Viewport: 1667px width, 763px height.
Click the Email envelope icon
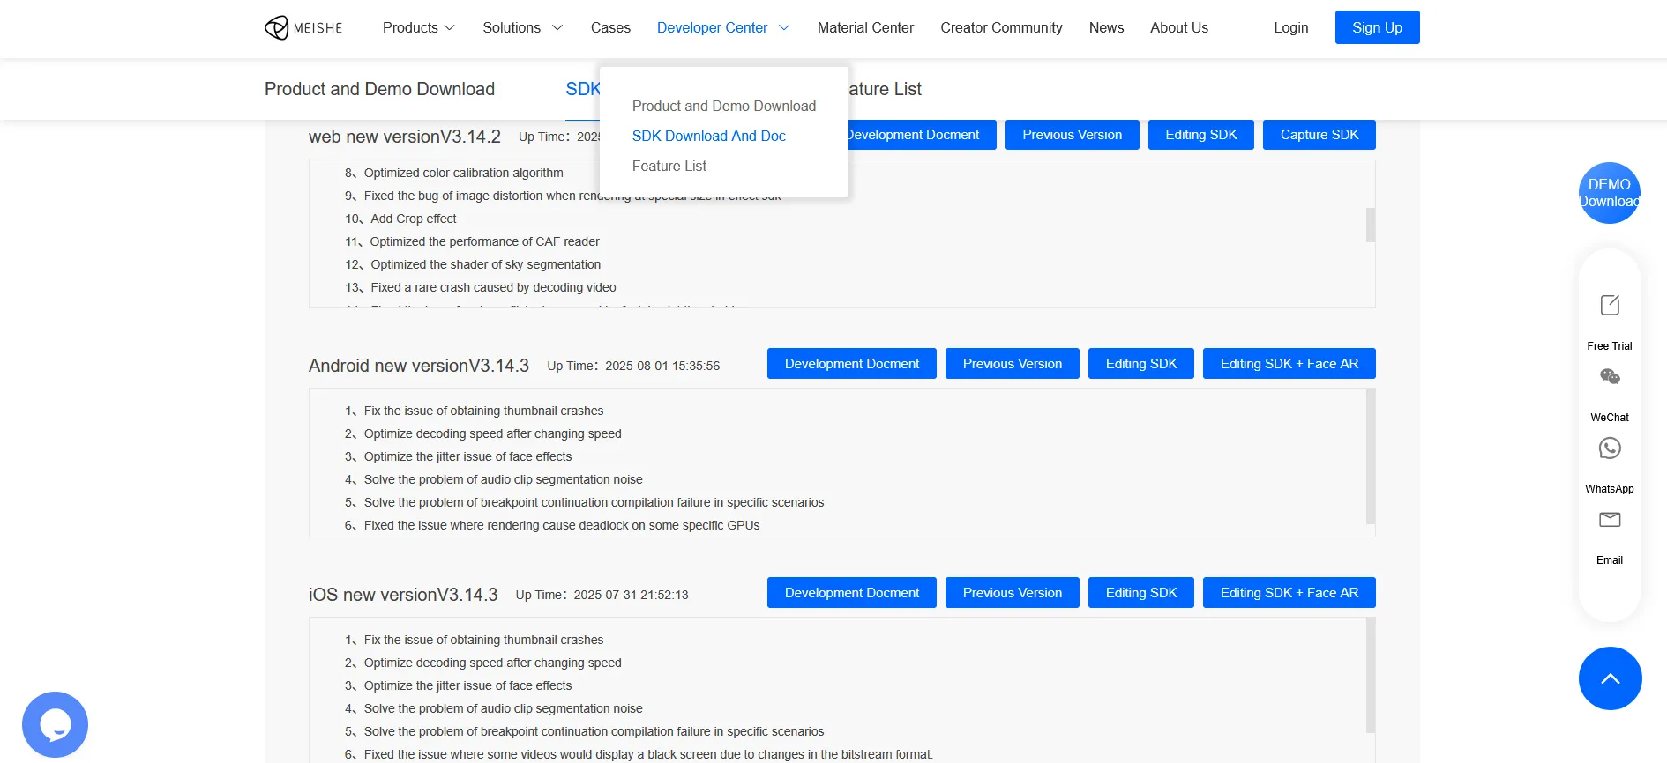1609,520
